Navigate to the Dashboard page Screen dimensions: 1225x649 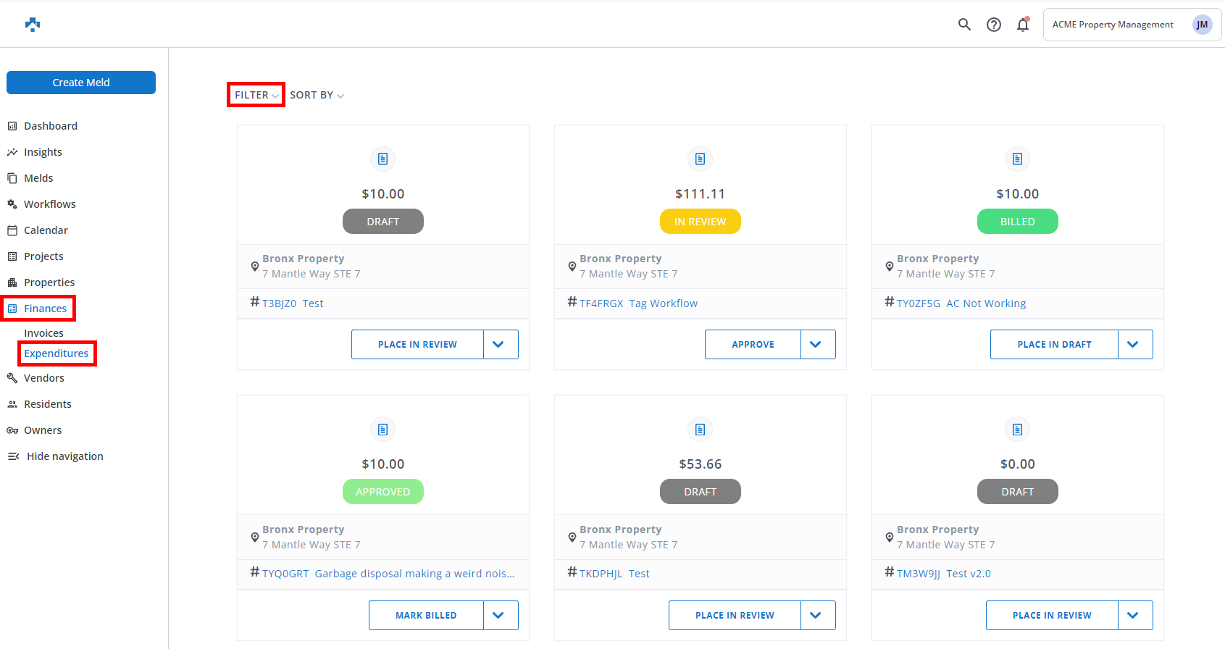[x=50, y=126]
